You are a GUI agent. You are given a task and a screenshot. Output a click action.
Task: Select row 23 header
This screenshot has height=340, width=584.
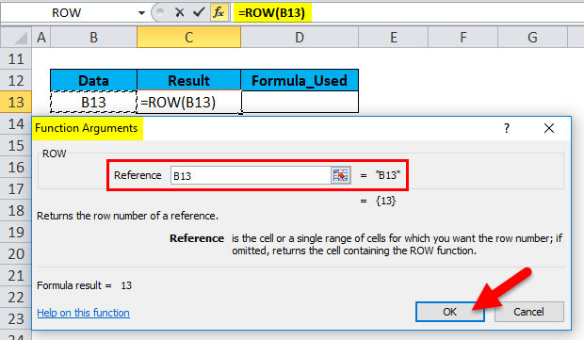tap(16, 318)
